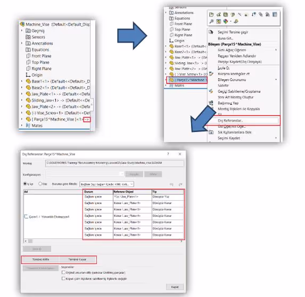Click the Montaj file path field
305x297 pixels.
coord(114,163)
